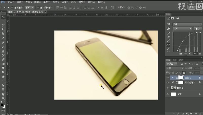Click the Auto button in curves panel

tap(198, 29)
